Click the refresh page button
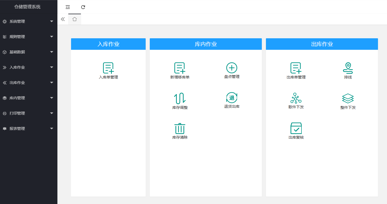Viewport: 387px width, 204px height. (x=83, y=7)
